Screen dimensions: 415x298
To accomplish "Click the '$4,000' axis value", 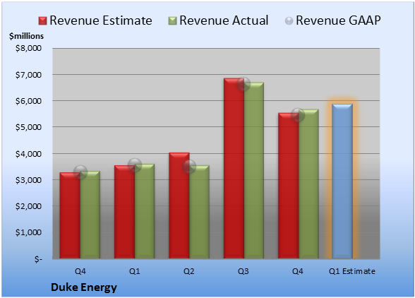I will [x=28, y=154].
